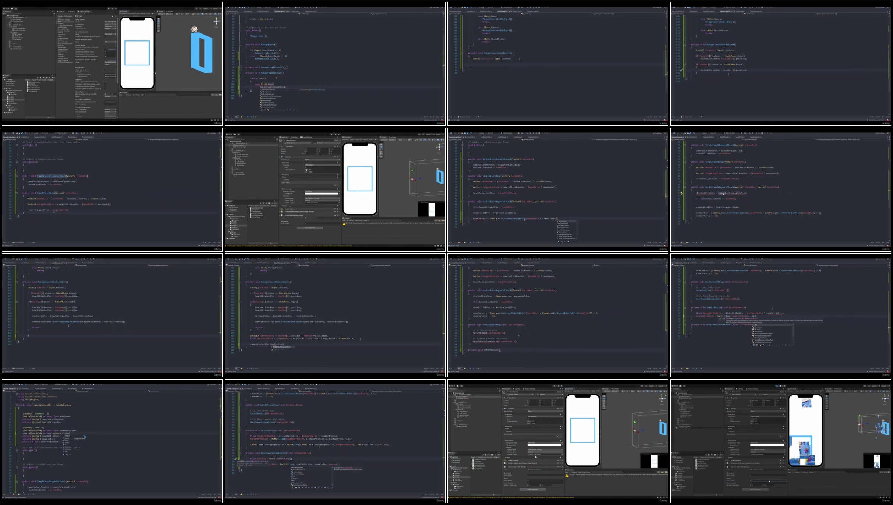Open Console tab in Editor settings frame
The width and height of the screenshot is (893, 505).
coord(123,93)
